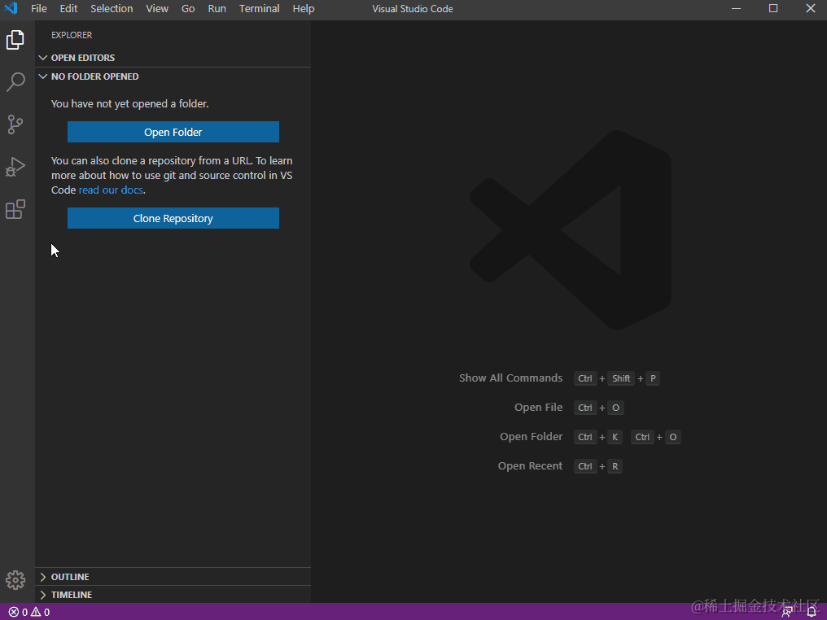Click the Show All Commands label
Screen dimensions: 827x620
pos(510,378)
